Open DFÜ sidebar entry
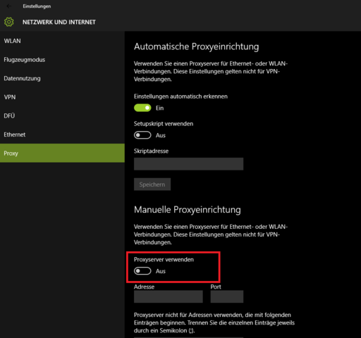The height and width of the screenshot is (338, 361). (62, 115)
